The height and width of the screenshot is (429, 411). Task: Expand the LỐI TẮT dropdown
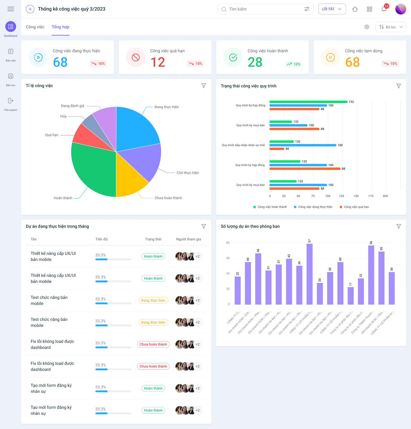[332, 9]
